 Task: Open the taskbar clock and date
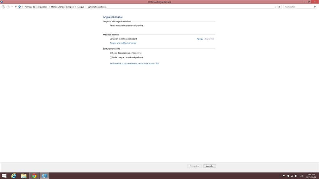311,176
